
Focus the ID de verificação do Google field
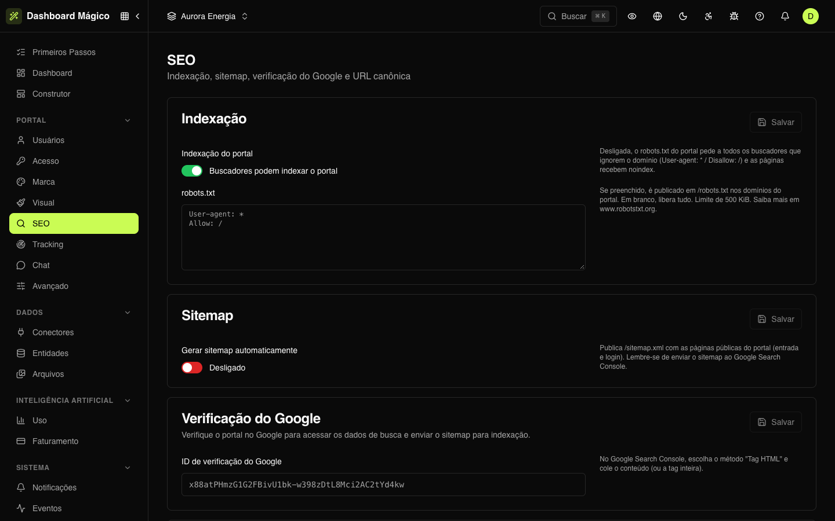click(x=383, y=485)
